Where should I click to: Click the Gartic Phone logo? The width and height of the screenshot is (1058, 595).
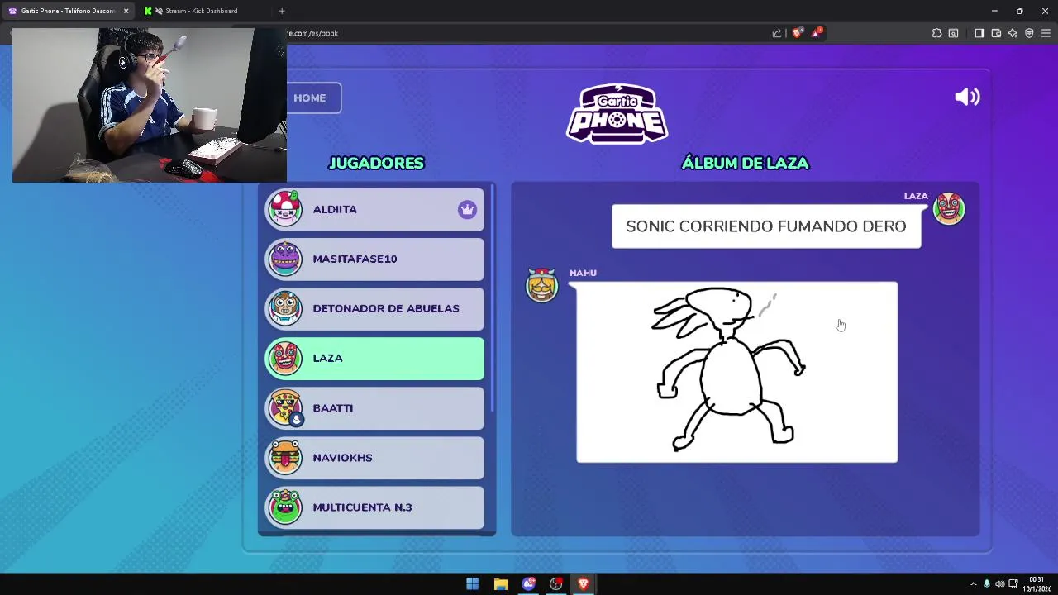(617, 113)
